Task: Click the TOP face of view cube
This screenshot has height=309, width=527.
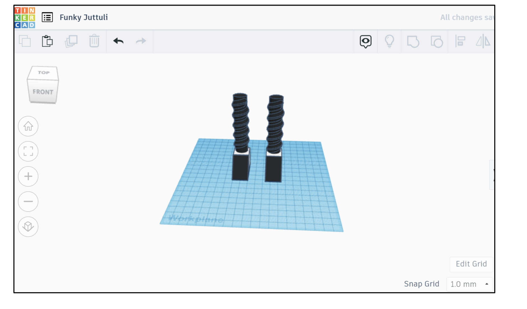Action: click(43, 73)
